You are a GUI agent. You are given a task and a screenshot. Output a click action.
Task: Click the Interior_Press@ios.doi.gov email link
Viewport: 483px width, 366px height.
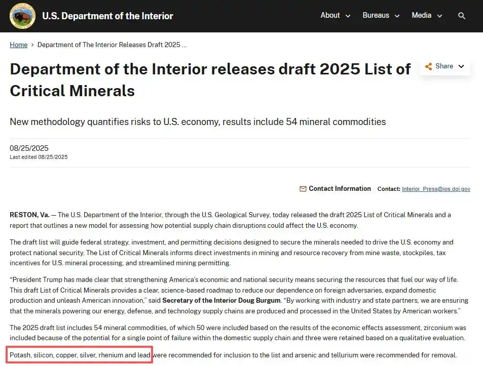coord(436,189)
